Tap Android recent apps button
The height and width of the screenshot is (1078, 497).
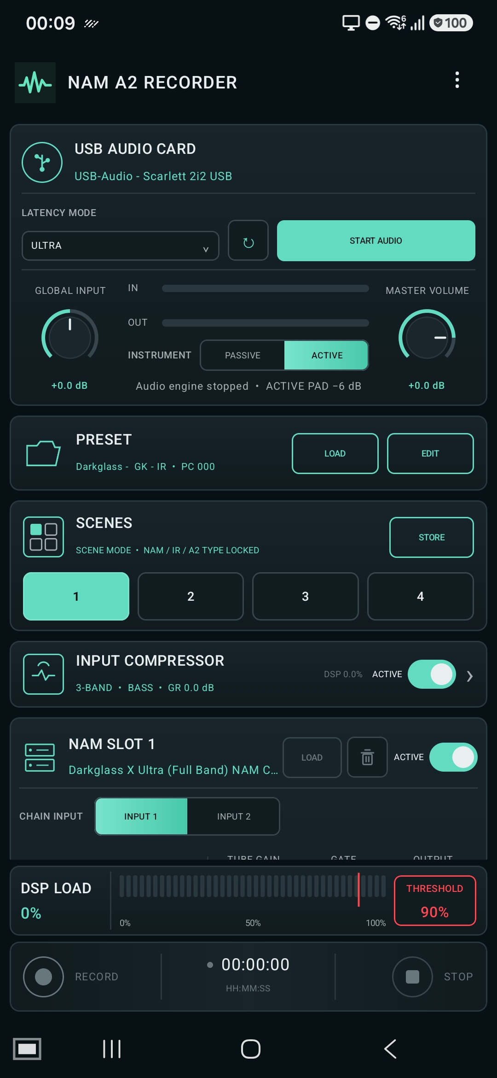click(x=112, y=1049)
